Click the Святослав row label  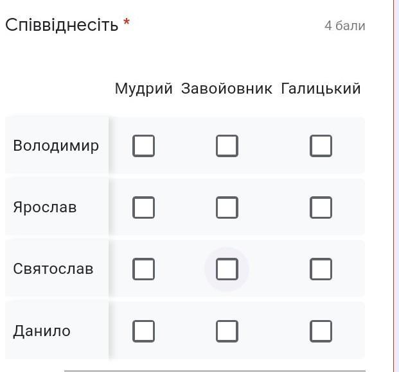click(x=53, y=269)
